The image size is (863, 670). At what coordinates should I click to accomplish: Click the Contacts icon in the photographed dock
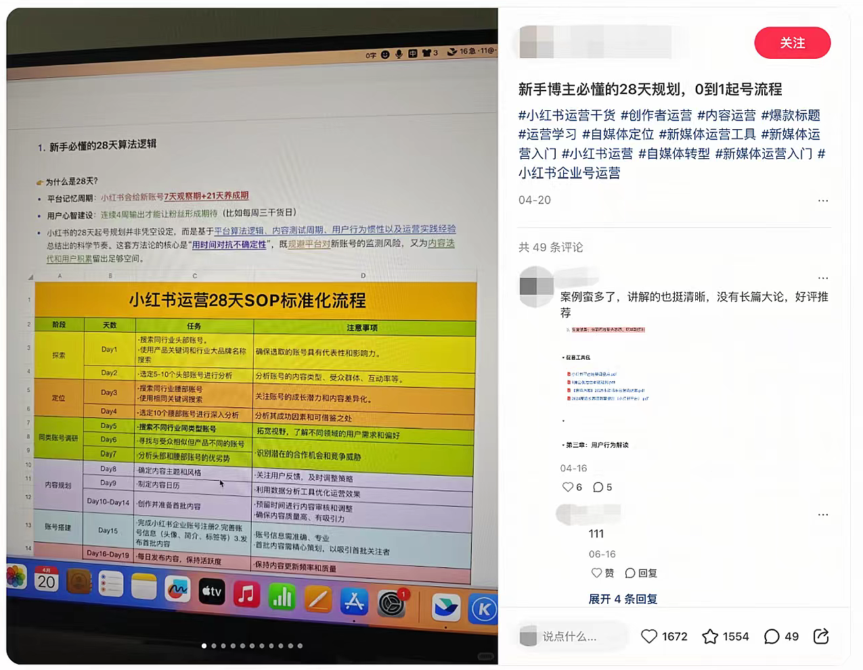click(x=79, y=582)
